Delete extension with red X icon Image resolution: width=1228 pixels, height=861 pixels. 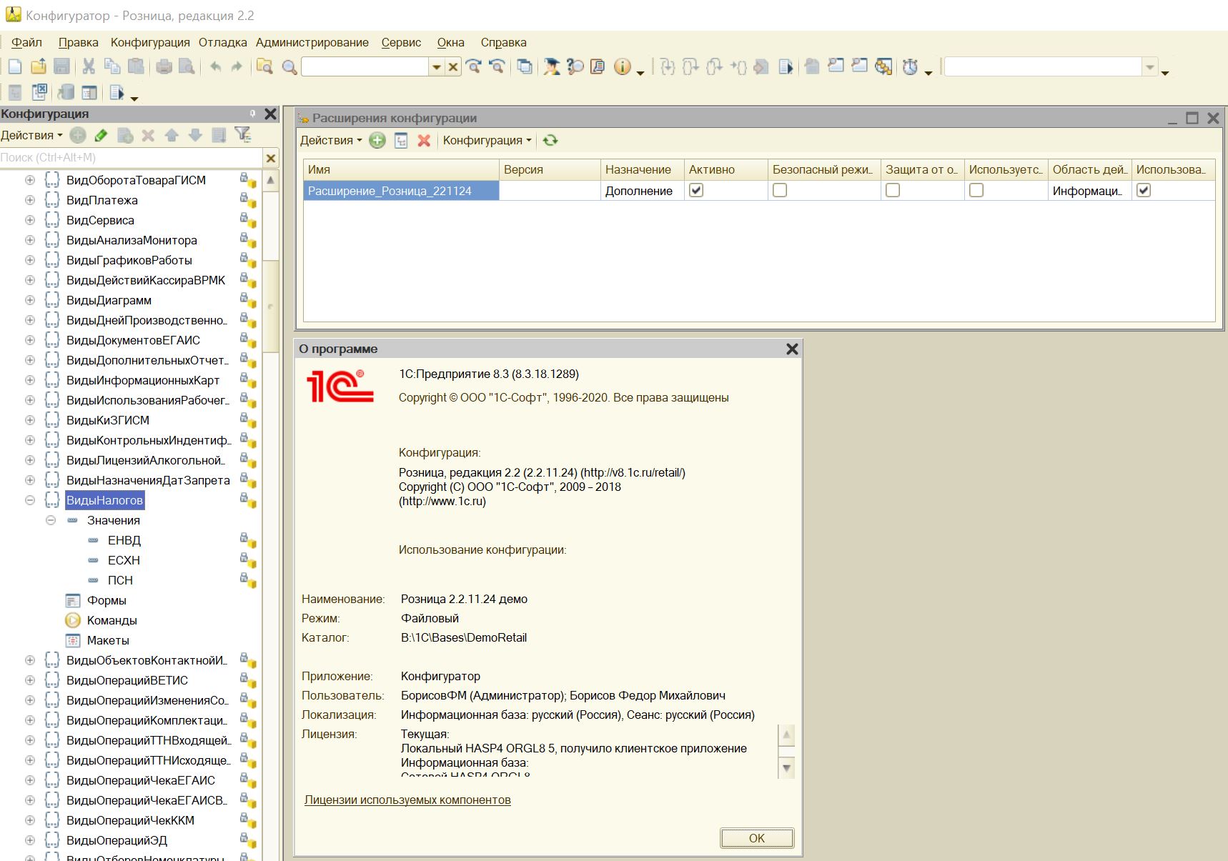(x=424, y=141)
